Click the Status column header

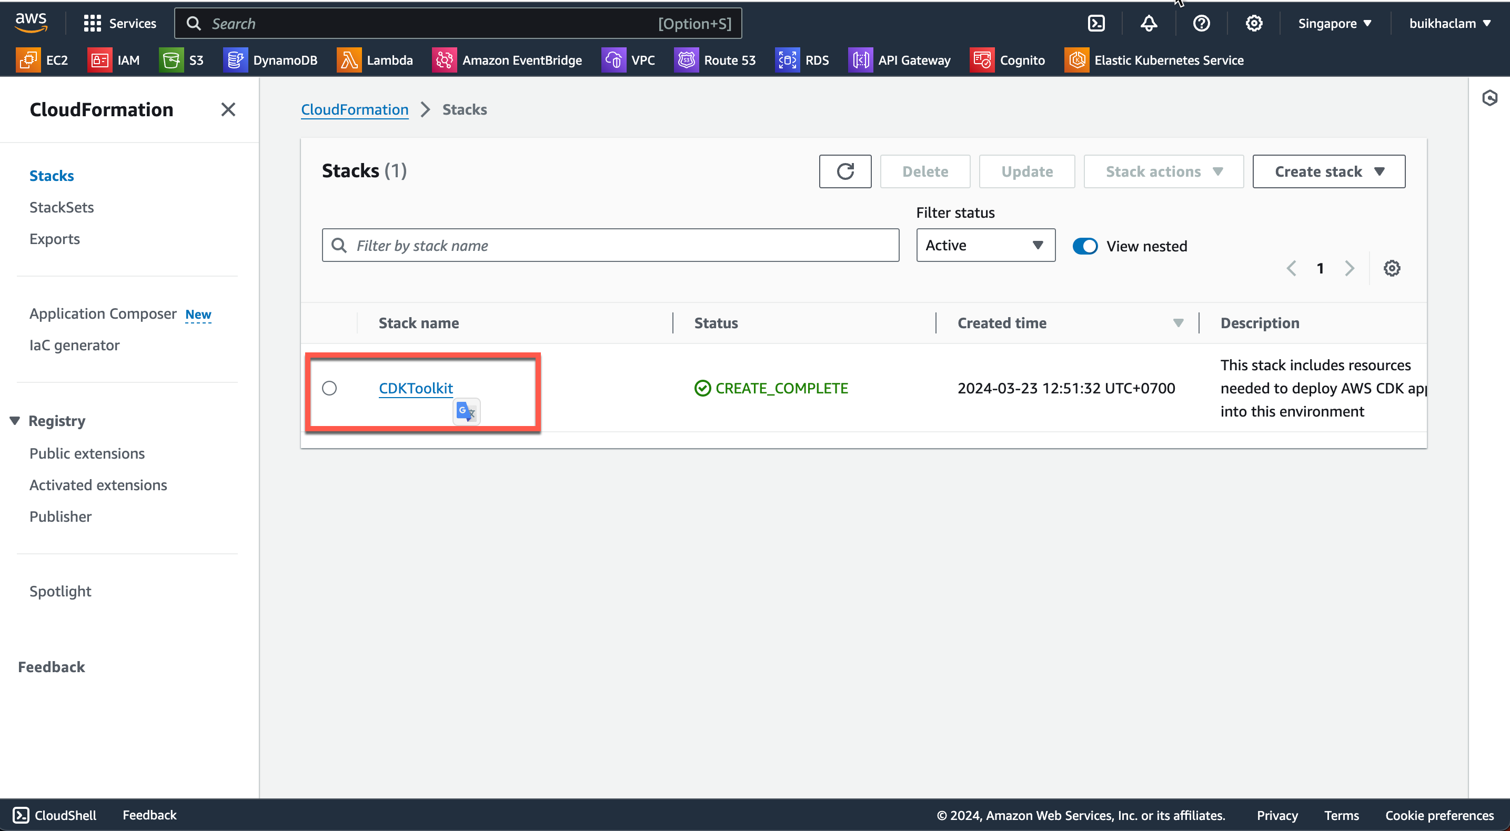[716, 323]
